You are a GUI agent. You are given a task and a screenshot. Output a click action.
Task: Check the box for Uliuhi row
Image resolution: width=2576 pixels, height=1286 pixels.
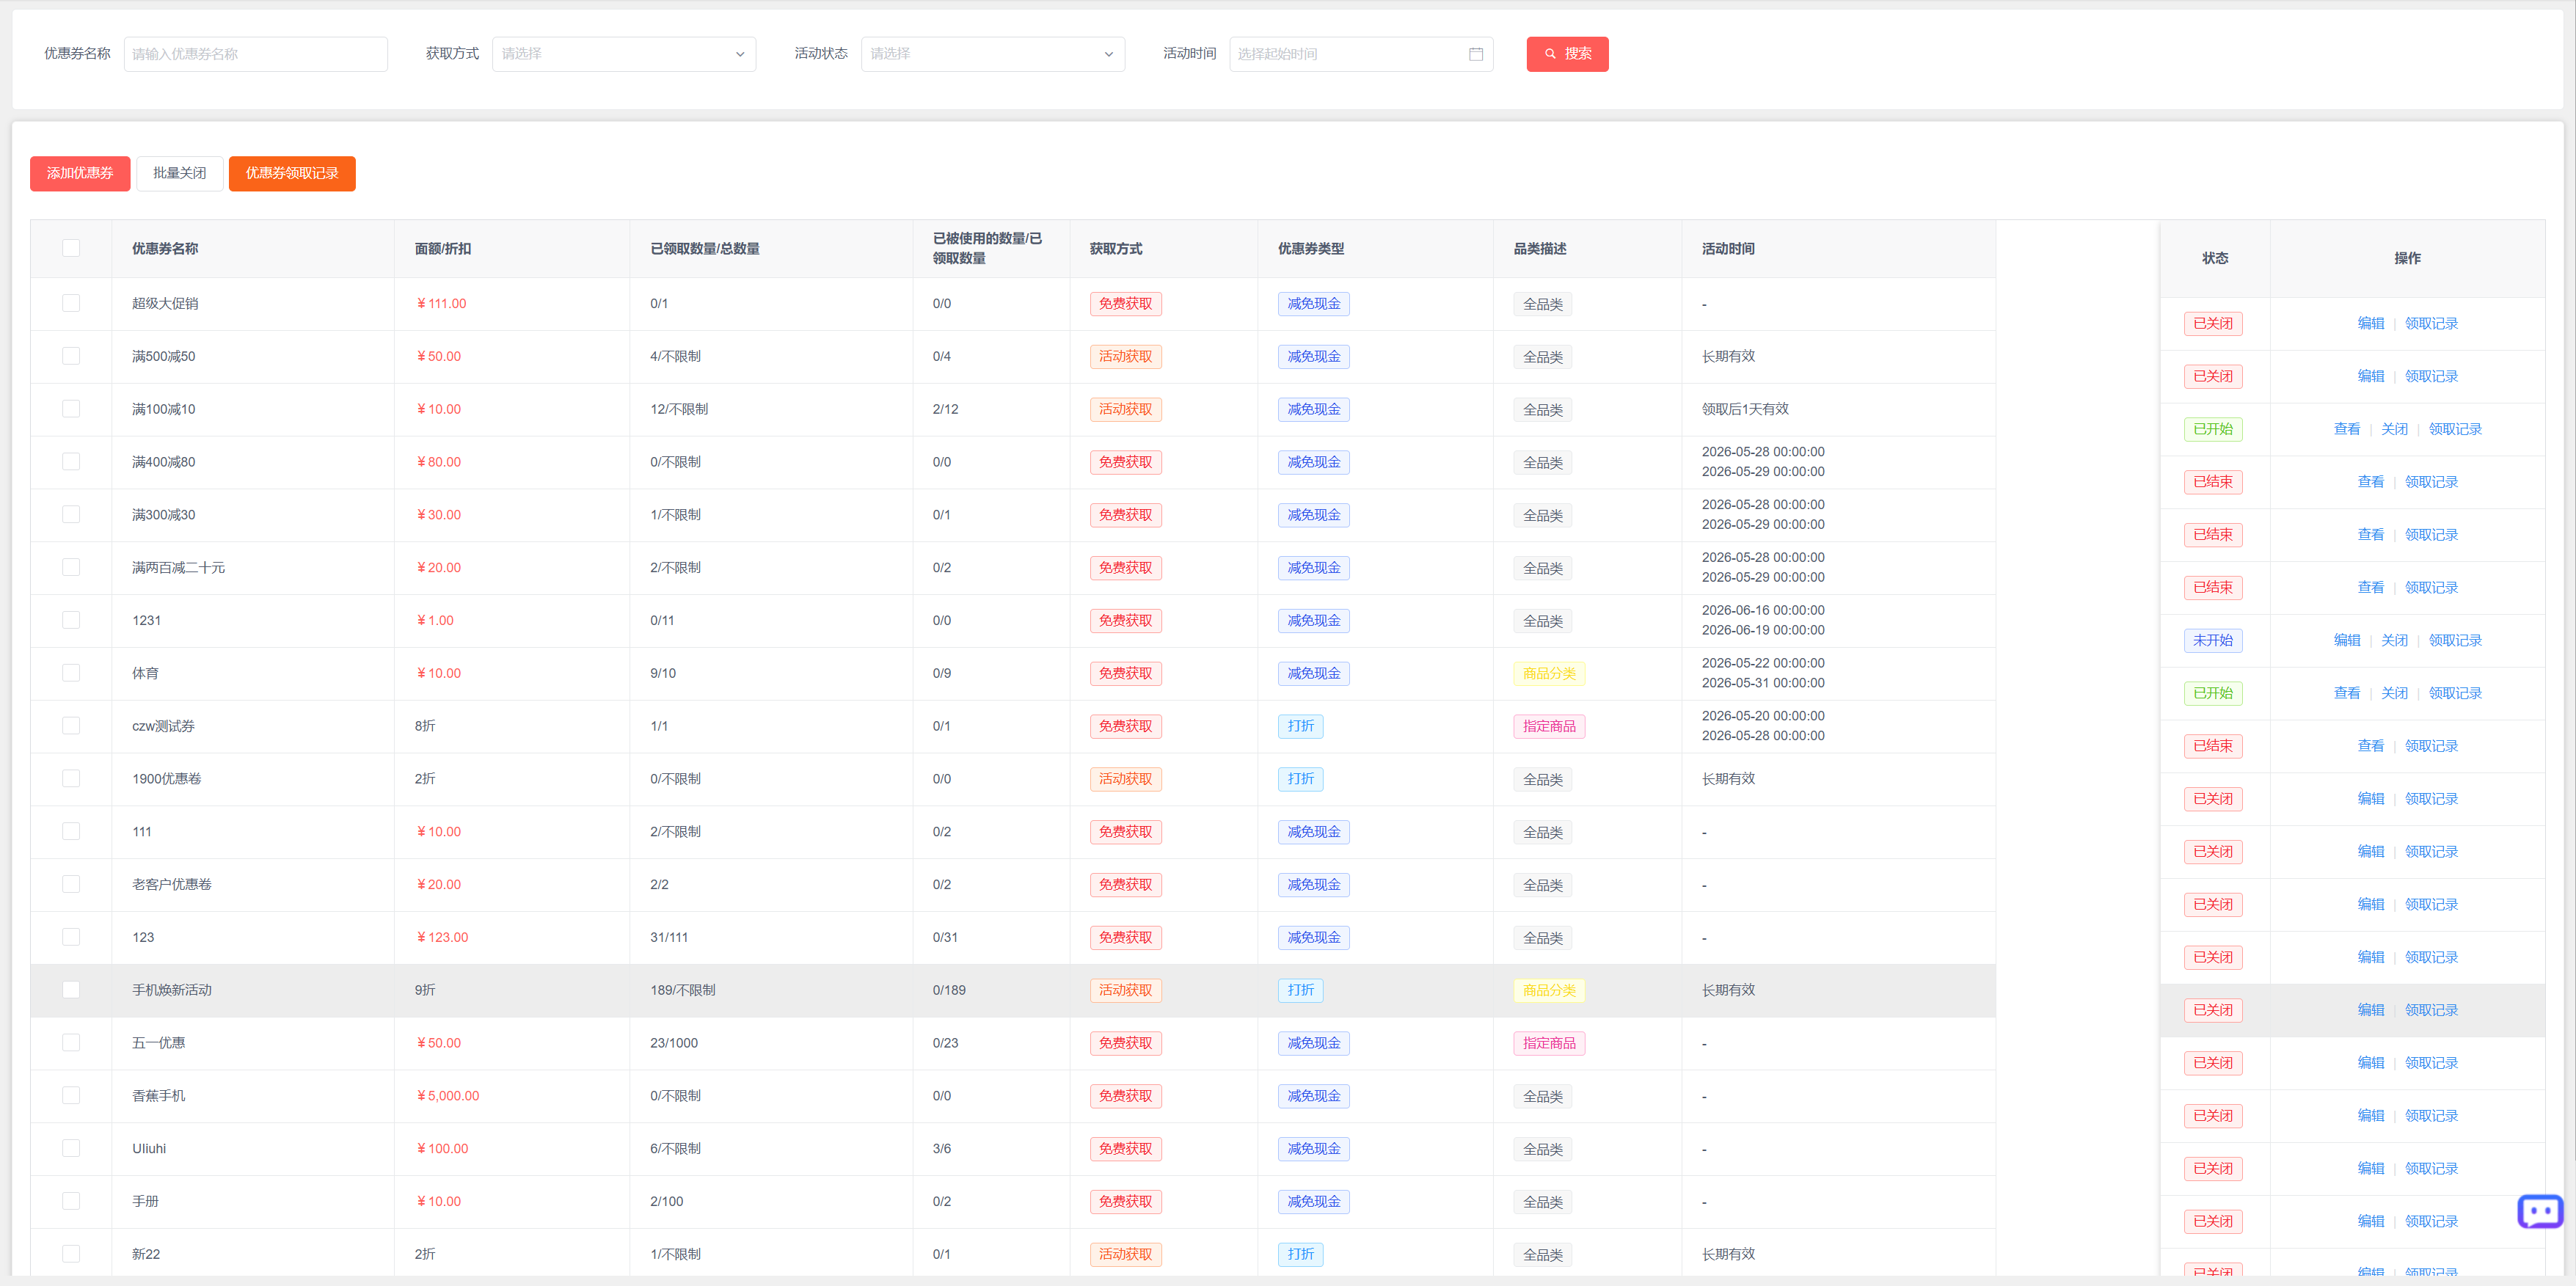71,1149
